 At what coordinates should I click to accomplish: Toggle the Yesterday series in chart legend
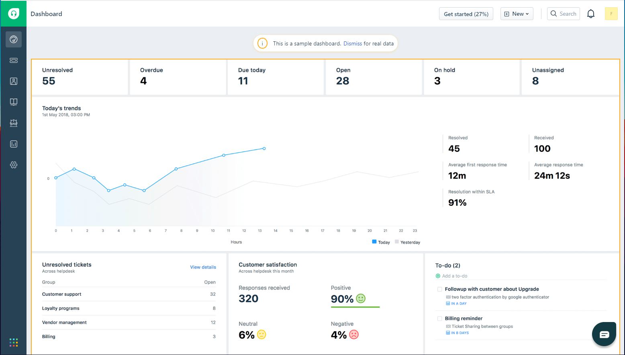(407, 242)
